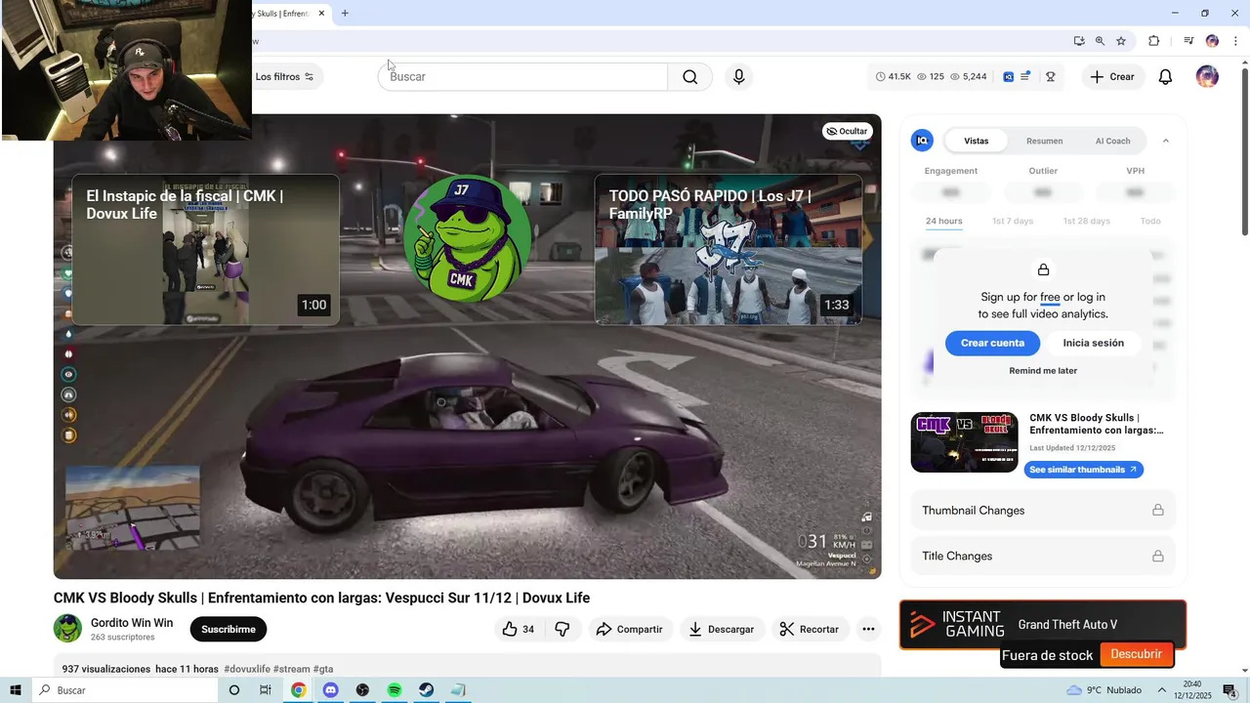This screenshot has height=703, width=1250.
Task: Collapse the vidIQ panel with chevron
Action: [1165, 141]
